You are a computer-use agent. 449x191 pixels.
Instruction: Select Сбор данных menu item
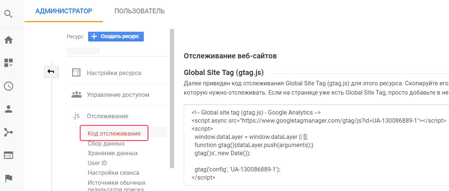click(106, 143)
